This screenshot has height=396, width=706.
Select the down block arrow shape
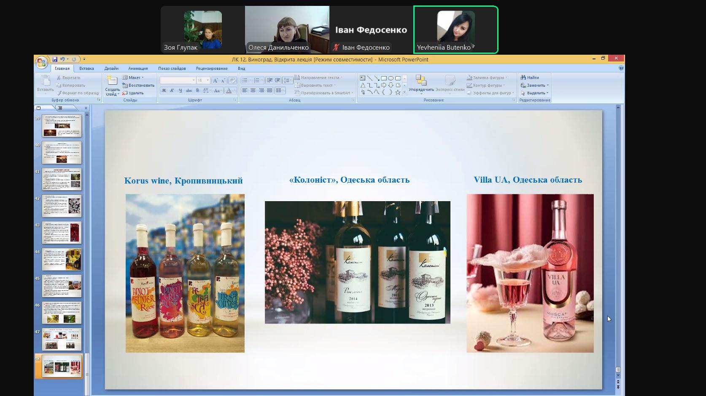tap(391, 85)
